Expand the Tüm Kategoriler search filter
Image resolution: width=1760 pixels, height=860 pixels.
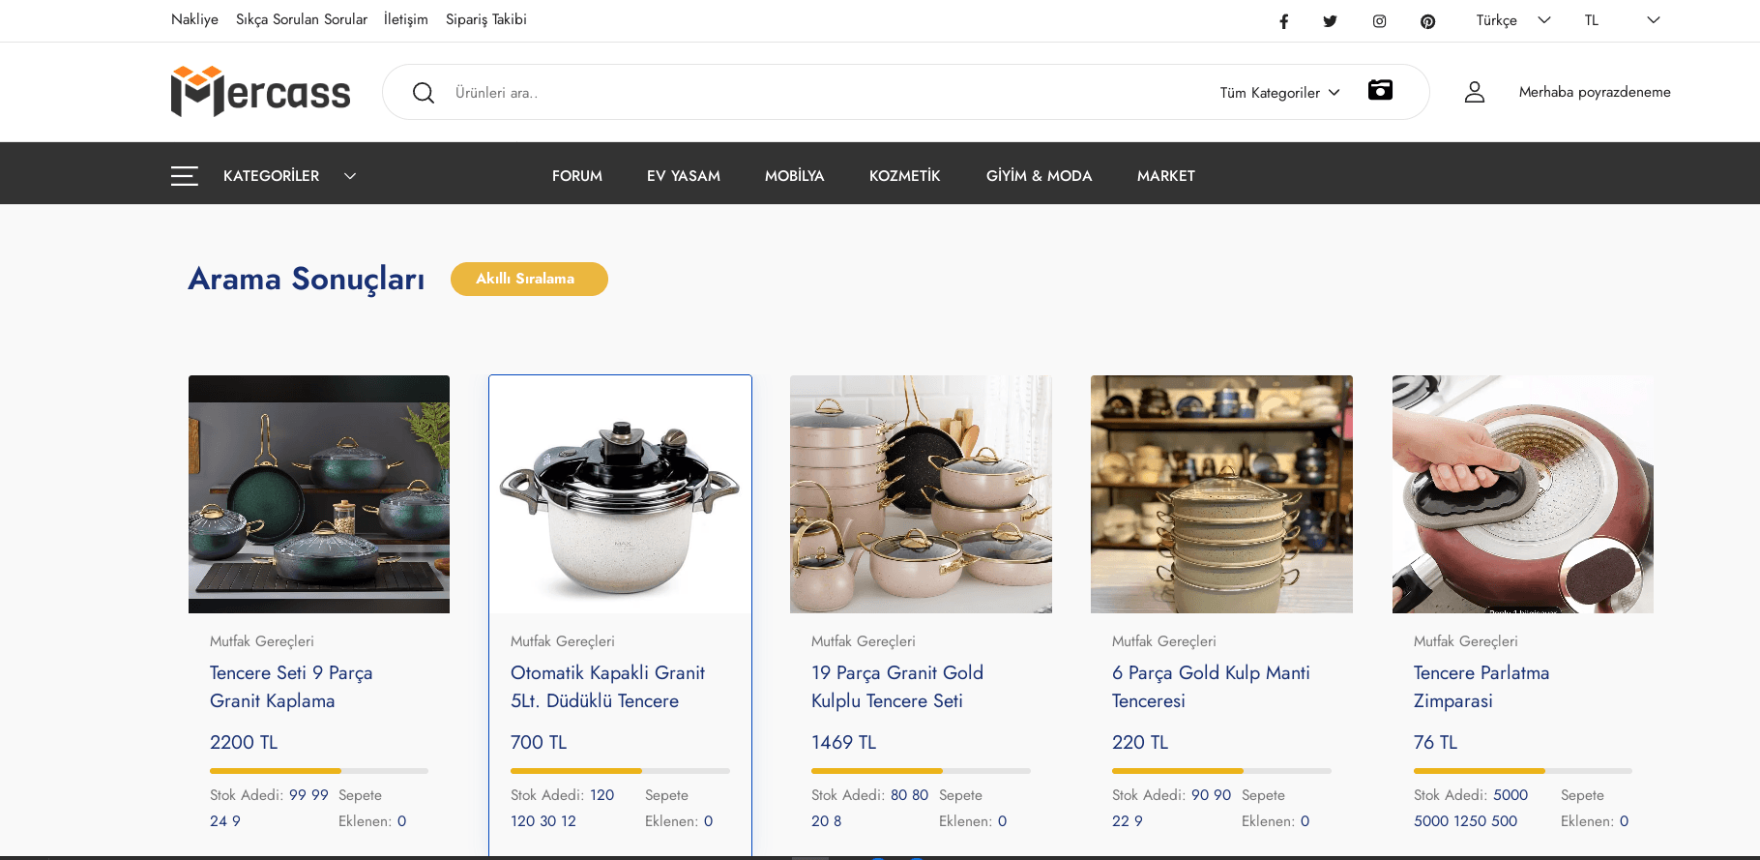coord(1278,93)
